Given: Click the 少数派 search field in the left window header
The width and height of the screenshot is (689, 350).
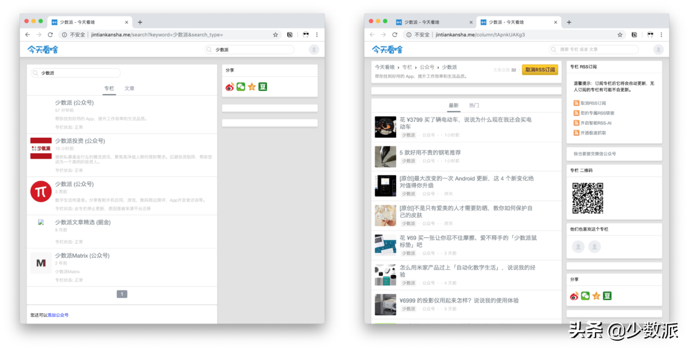Looking at the screenshot, I should (249, 50).
